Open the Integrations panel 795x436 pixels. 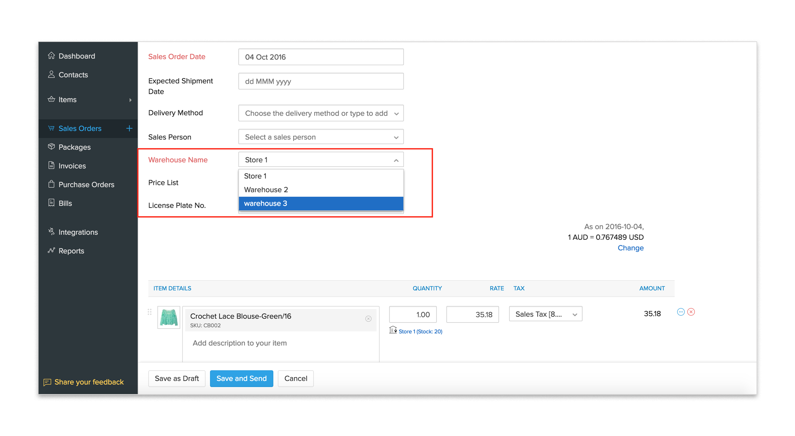click(51, 232)
